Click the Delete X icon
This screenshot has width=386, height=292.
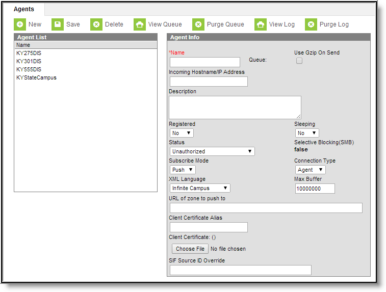coord(96,24)
